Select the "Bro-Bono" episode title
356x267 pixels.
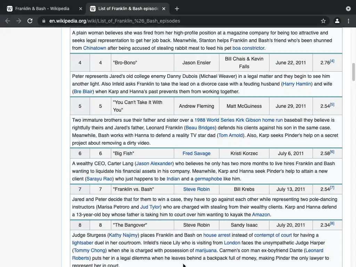pos(125,63)
